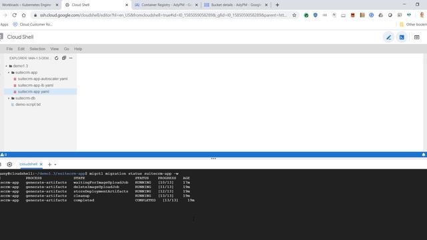Screen dimensions: 427x240
Task: Close the Container Registry browser tab
Action: pyautogui.click(x=197, y=5)
